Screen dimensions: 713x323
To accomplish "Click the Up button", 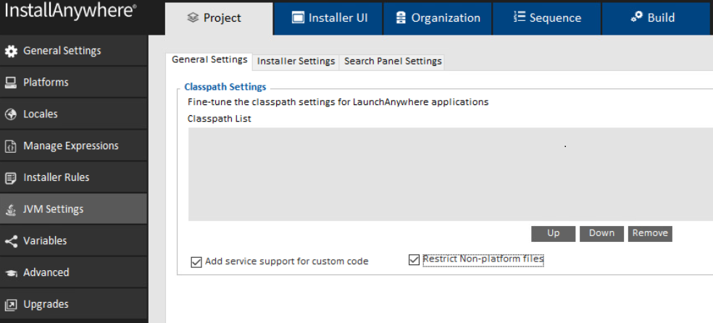I will pos(554,233).
